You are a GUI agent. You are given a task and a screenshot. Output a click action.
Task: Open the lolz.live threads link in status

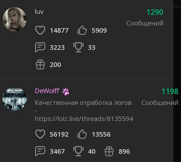click(84, 119)
